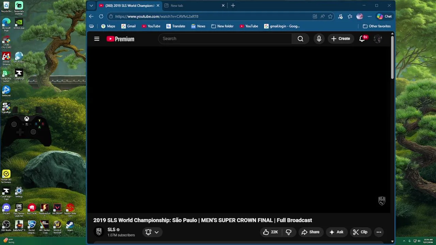This screenshot has width=436, height=245.
Task: Select the Discord desktop shortcut
Action: (x=6, y=209)
